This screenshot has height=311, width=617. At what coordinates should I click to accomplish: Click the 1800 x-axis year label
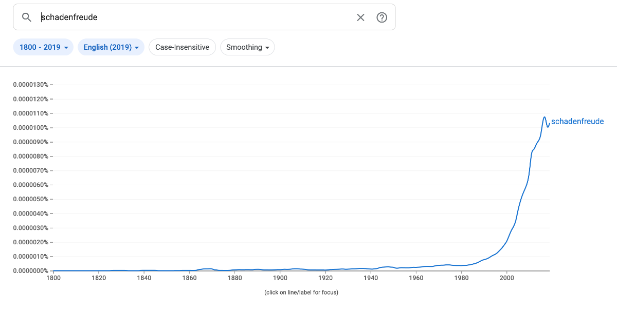point(53,278)
